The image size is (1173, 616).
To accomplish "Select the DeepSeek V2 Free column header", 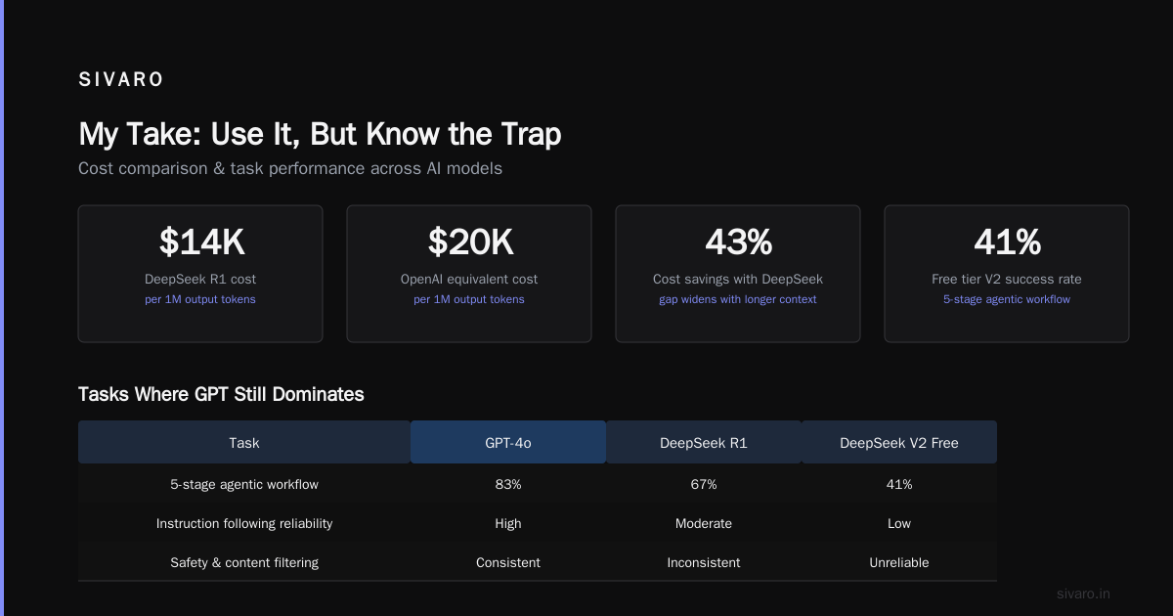I will point(899,442).
